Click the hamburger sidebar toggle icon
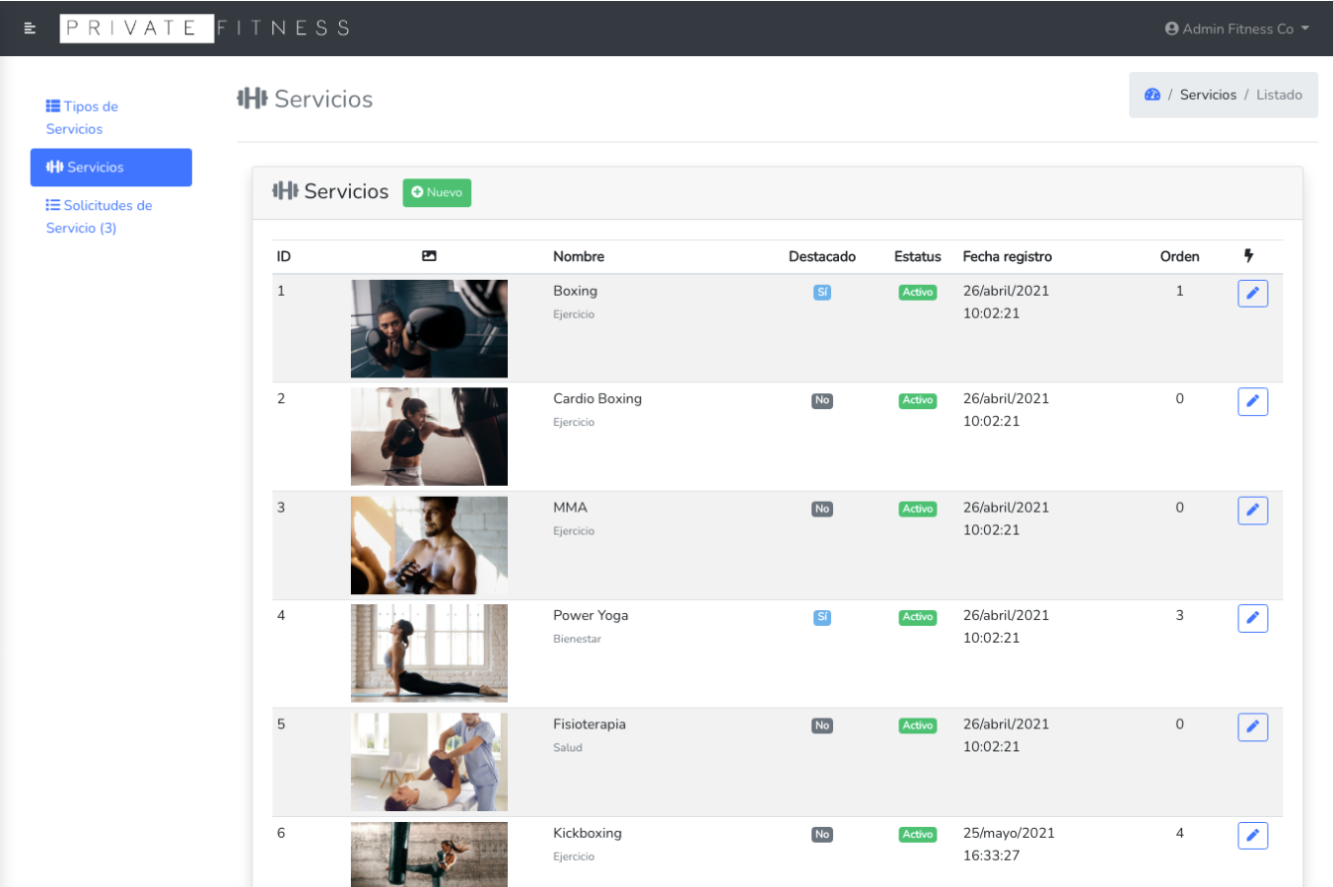 (x=30, y=29)
